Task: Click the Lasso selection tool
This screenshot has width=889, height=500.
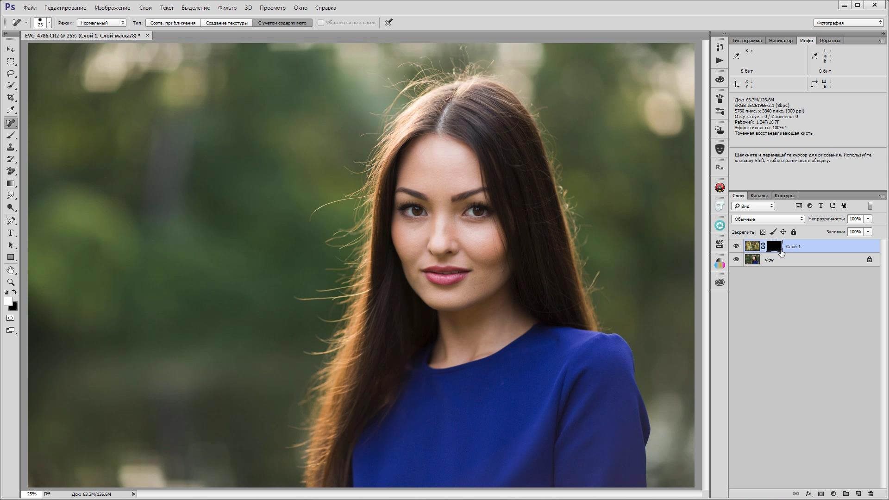Action: tap(11, 73)
